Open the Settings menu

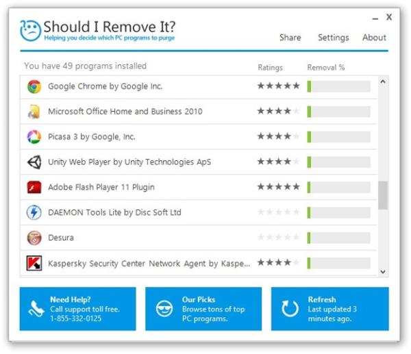coord(334,38)
